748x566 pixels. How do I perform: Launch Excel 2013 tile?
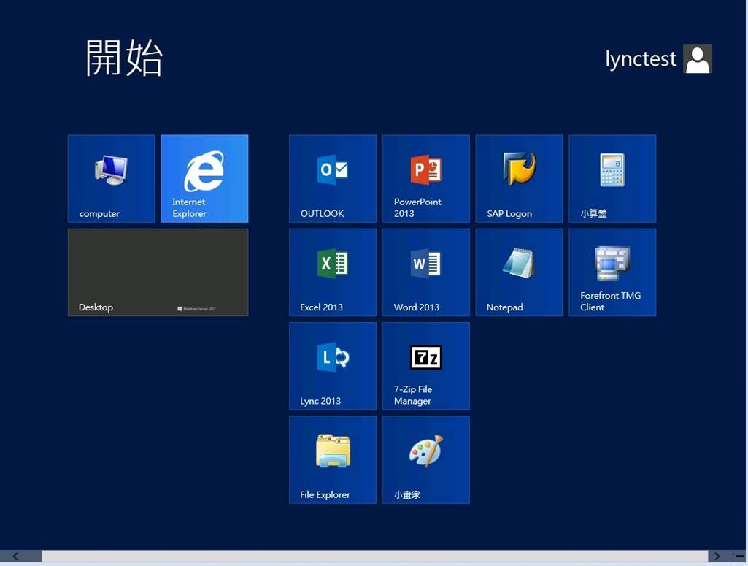tap(333, 272)
